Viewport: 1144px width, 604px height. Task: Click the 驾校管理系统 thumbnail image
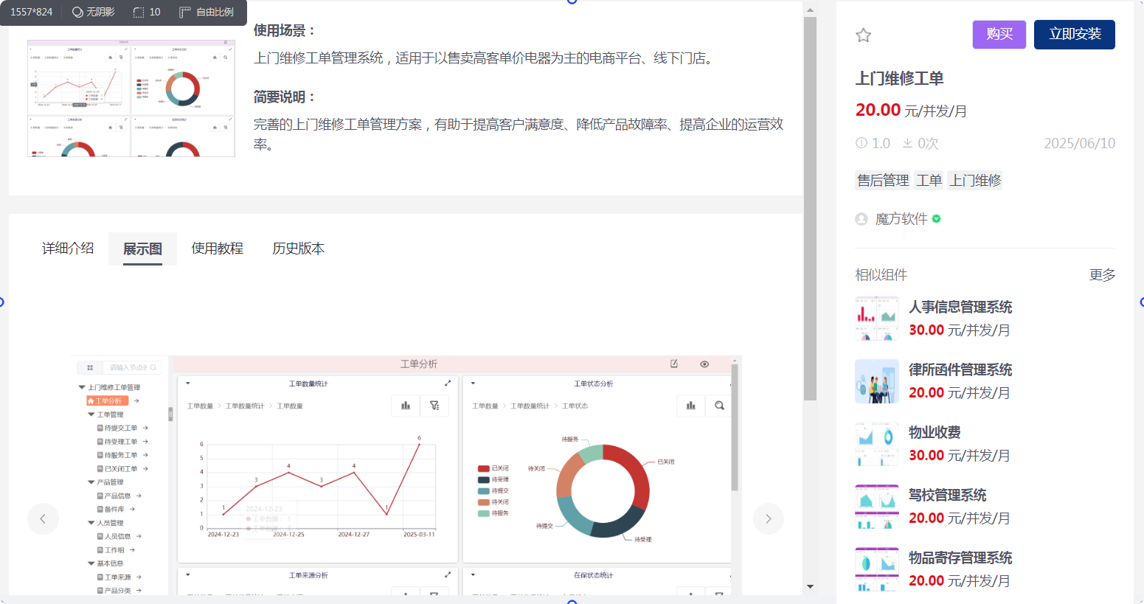pos(877,507)
